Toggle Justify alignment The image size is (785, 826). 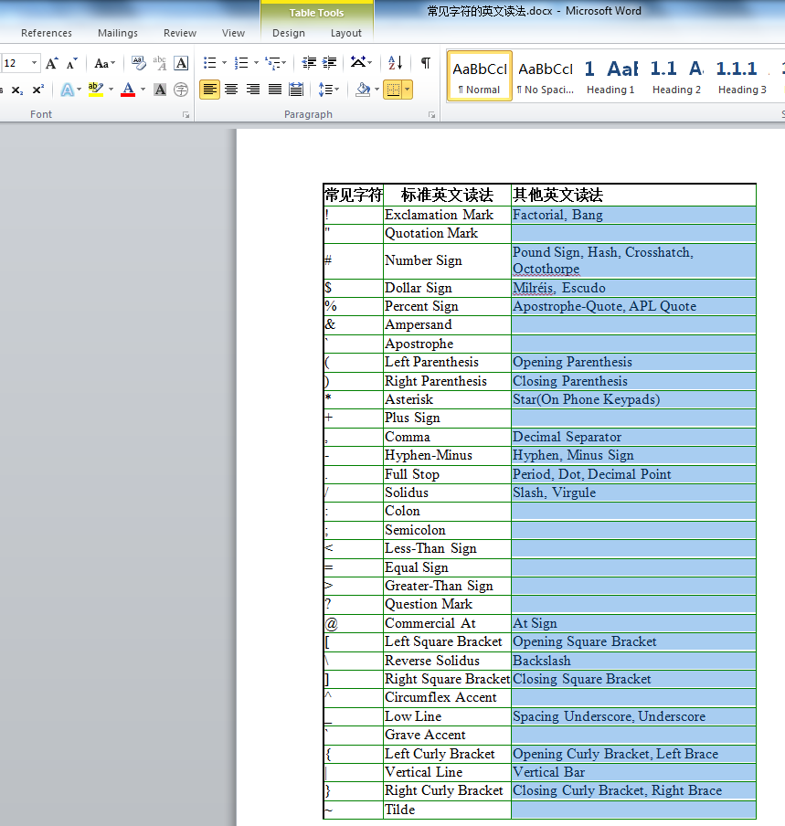[274, 90]
